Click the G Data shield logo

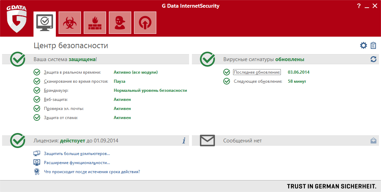pyautogui.click(x=16, y=21)
